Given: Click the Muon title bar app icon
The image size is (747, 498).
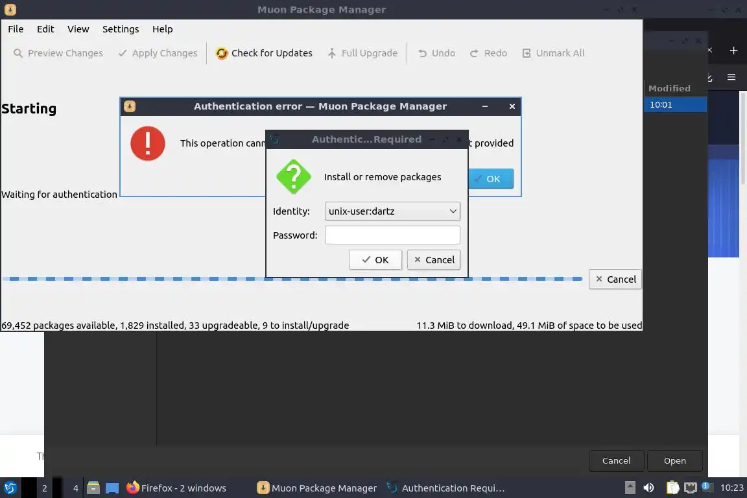Looking at the screenshot, I should point(10,10).
